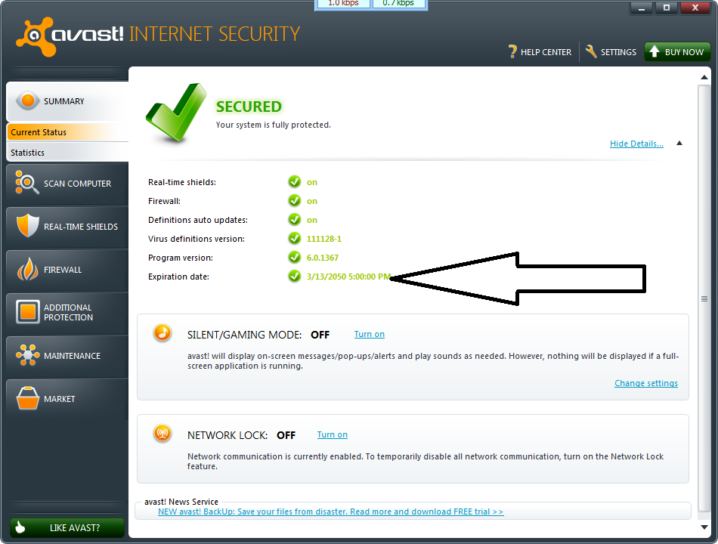This screenshot has height=544, width=718.
Task: Select the Statistics sub-item
Action: point(67,153)
